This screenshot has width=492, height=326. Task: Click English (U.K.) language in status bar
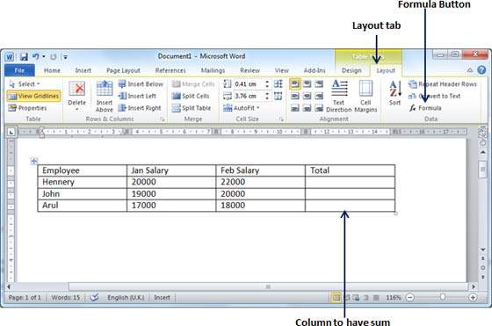(x=126, y=298)
